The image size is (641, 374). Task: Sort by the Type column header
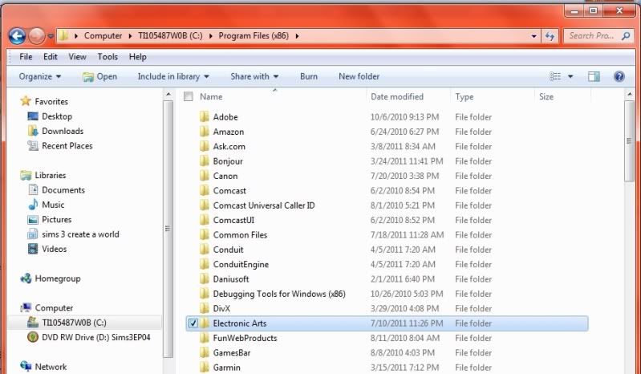tap(464, 97)
